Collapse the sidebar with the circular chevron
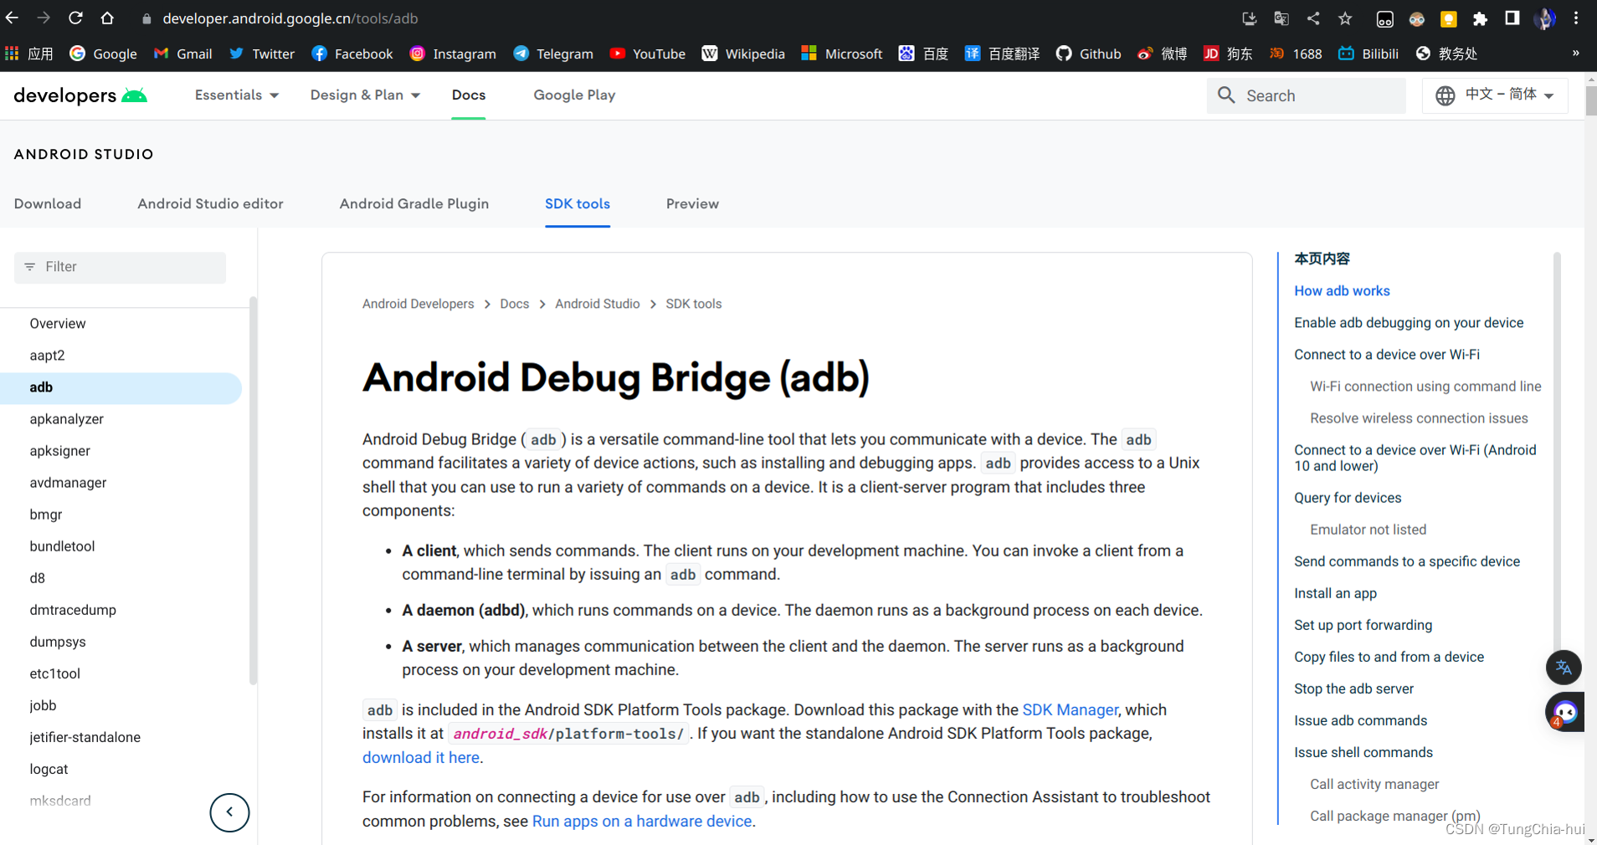Viewport: 1597px width, 845px height. [229, 812]
